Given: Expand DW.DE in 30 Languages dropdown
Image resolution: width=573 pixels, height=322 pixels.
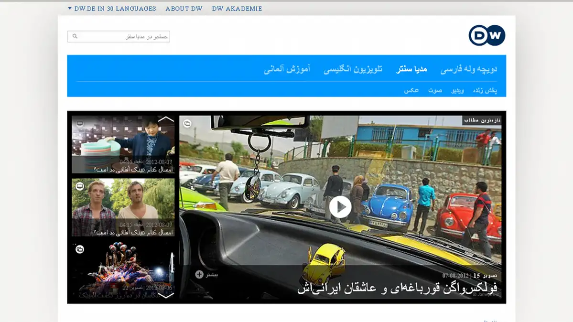Looking at the screenshot, I should [x=112, y=9].
